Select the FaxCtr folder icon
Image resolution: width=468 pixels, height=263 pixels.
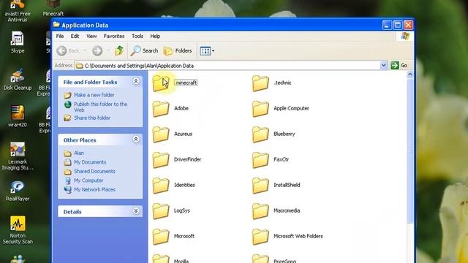pos(260,160)
